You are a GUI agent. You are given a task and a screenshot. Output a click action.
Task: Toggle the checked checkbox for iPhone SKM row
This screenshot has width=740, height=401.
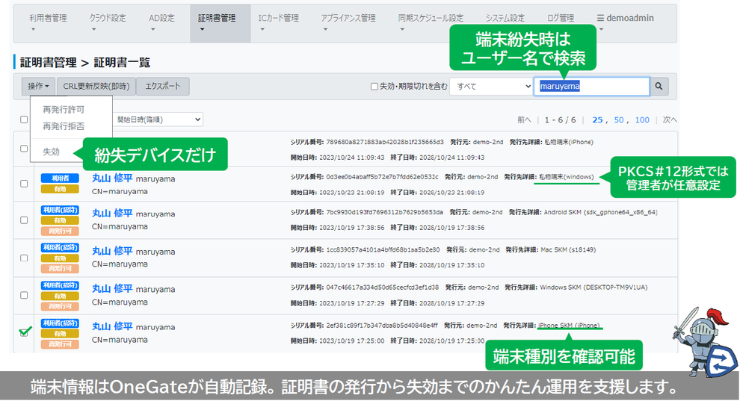click(25, 332)
